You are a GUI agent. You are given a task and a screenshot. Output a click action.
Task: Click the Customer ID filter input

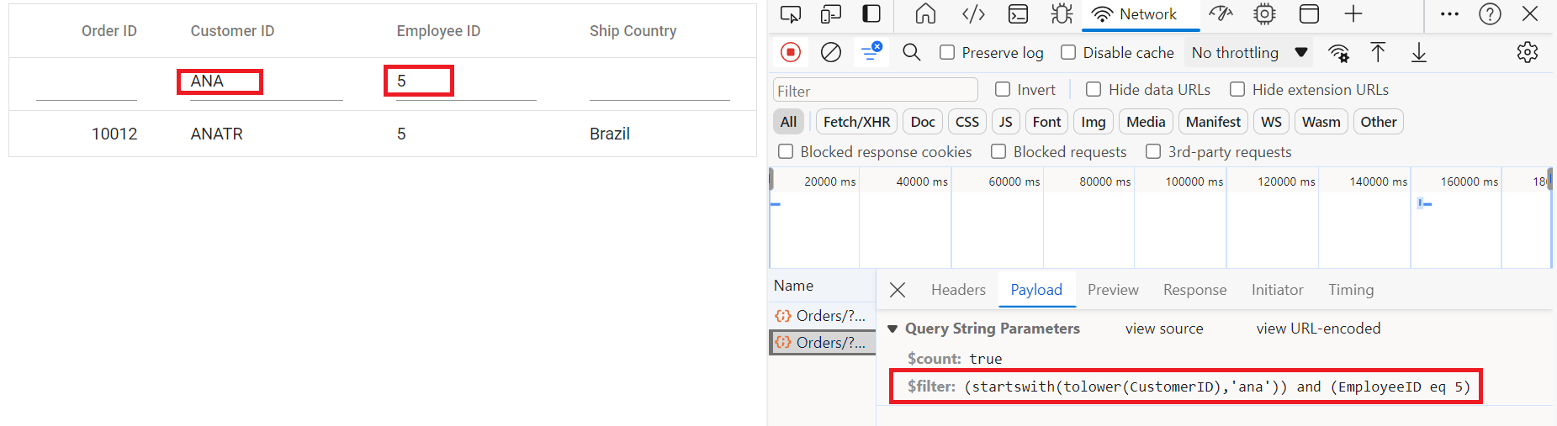266,82
